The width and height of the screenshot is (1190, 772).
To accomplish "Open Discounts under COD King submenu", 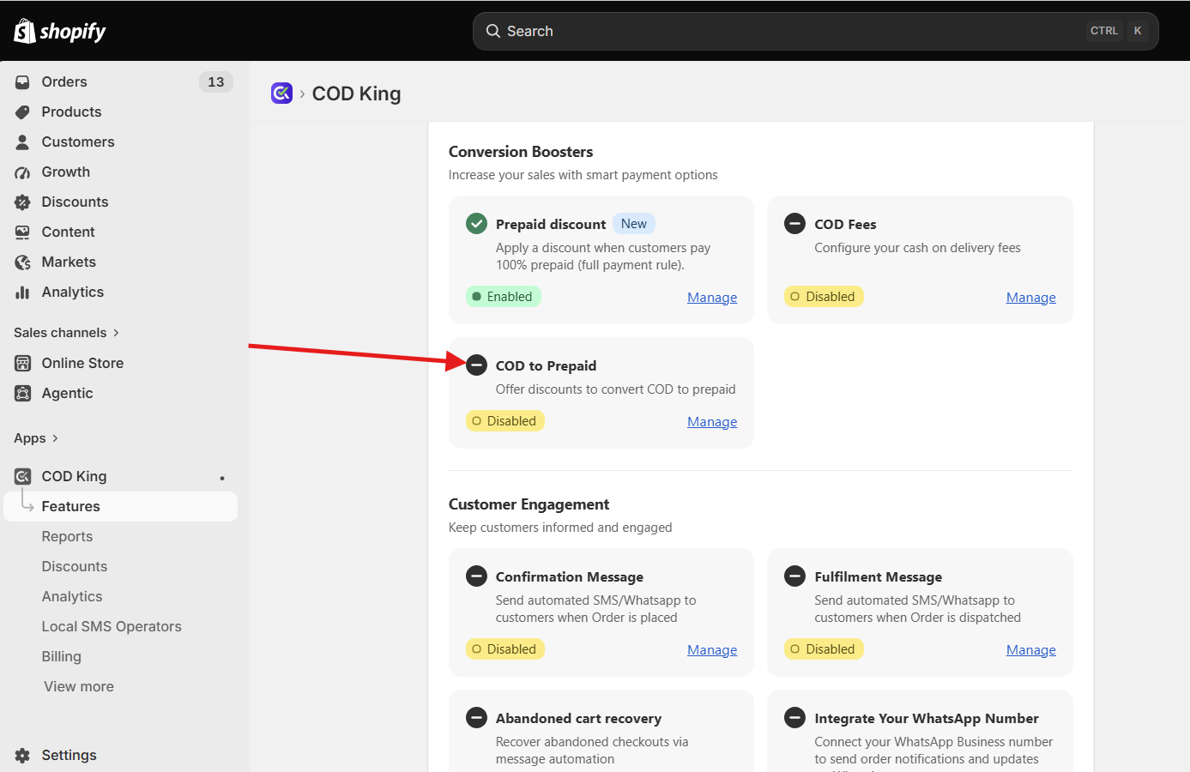I will pos(75,566).
